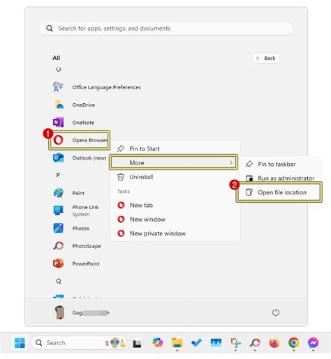
Task: Open Task View from the taskbar
Action: (x=137, y=344)
